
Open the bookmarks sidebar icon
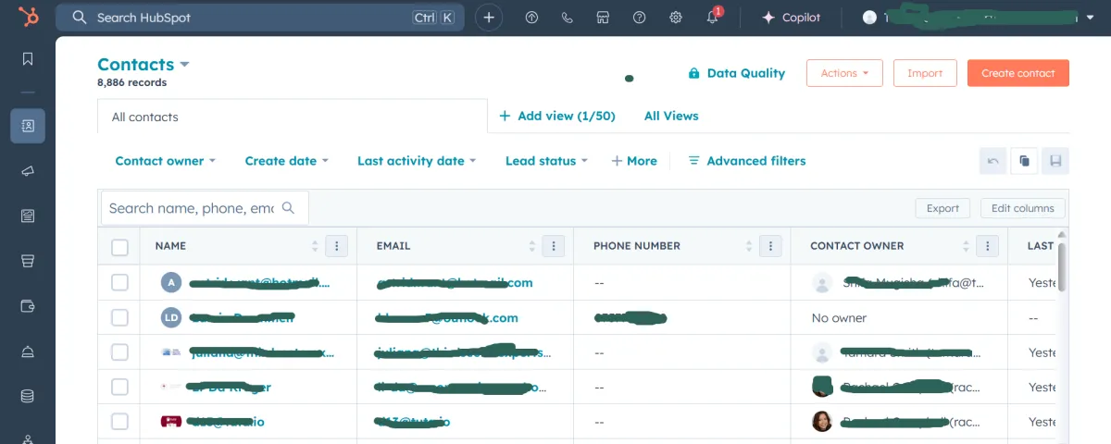(x=28, y=59)
